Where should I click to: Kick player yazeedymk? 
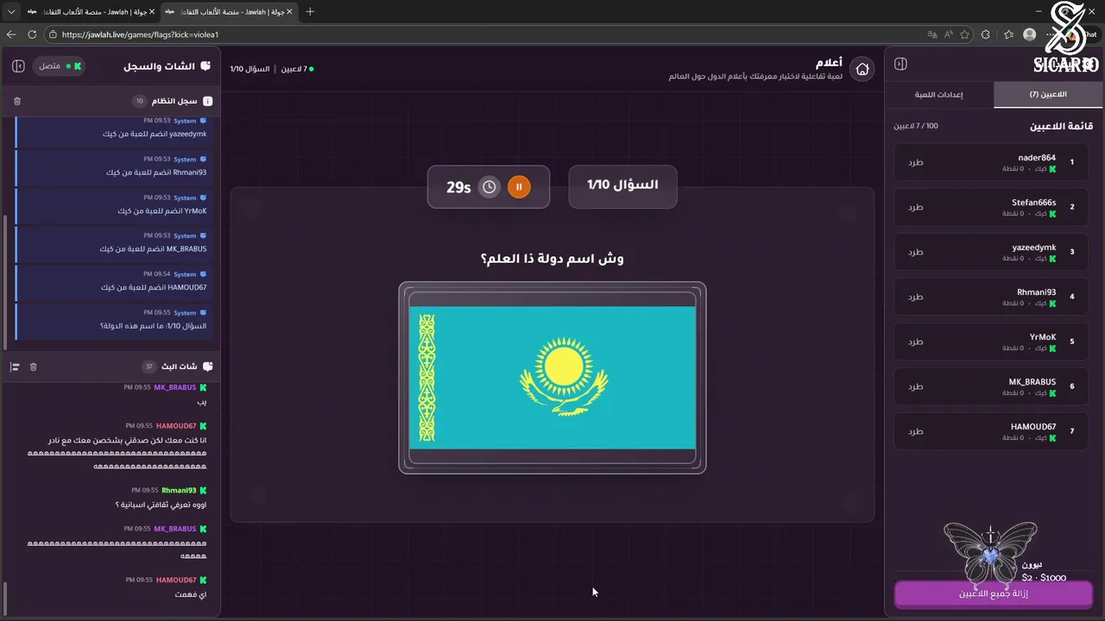pyautogui.click(x=915, y=252)
